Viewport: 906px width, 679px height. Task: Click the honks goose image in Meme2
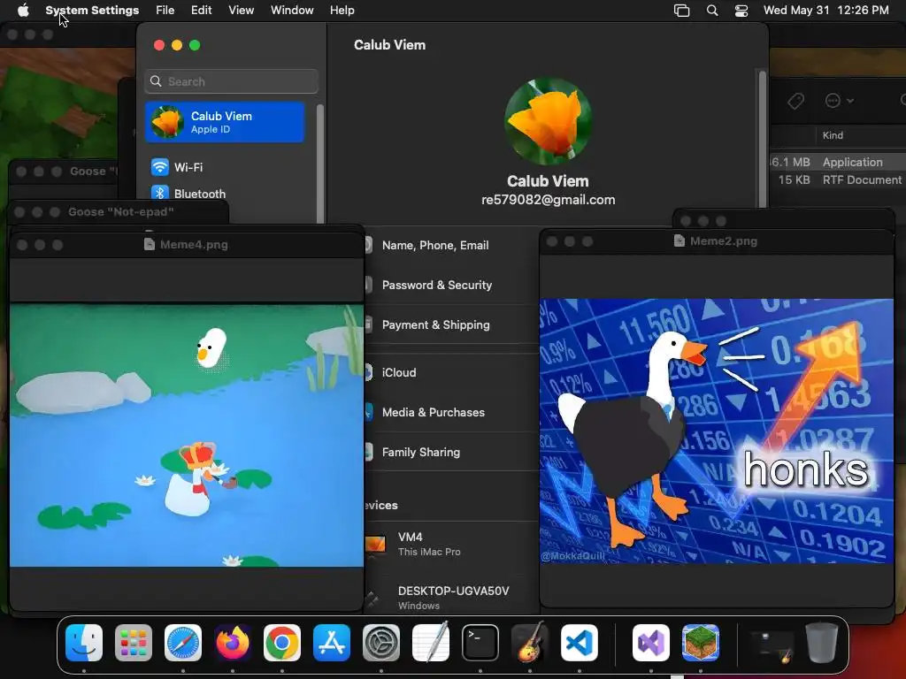(x=717, y=431)
